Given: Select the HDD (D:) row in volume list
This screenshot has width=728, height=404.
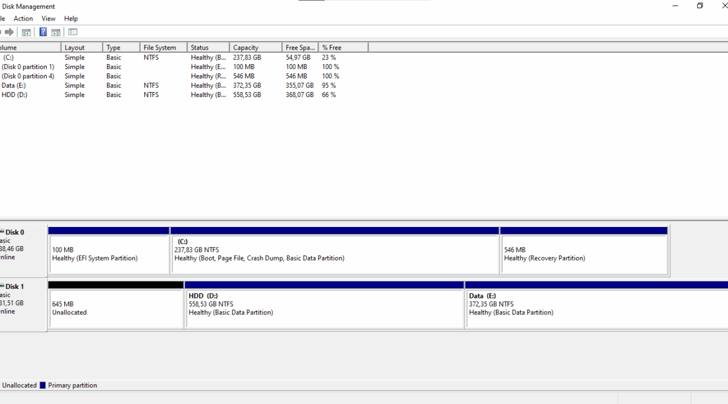Looking at the screenshot, I should coord(14,95).
